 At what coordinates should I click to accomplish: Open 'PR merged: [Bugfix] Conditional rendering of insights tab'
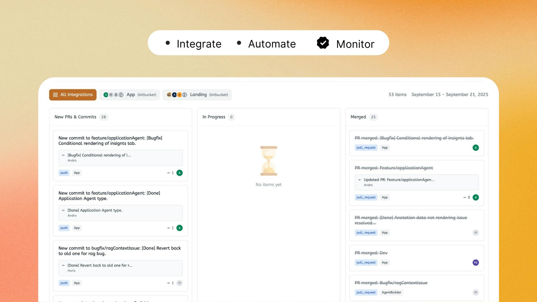pos(414,138)
